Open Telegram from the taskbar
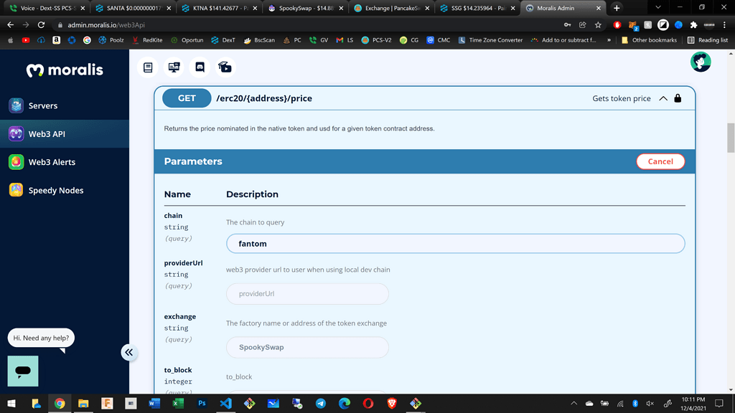 [x=321, y=403]
